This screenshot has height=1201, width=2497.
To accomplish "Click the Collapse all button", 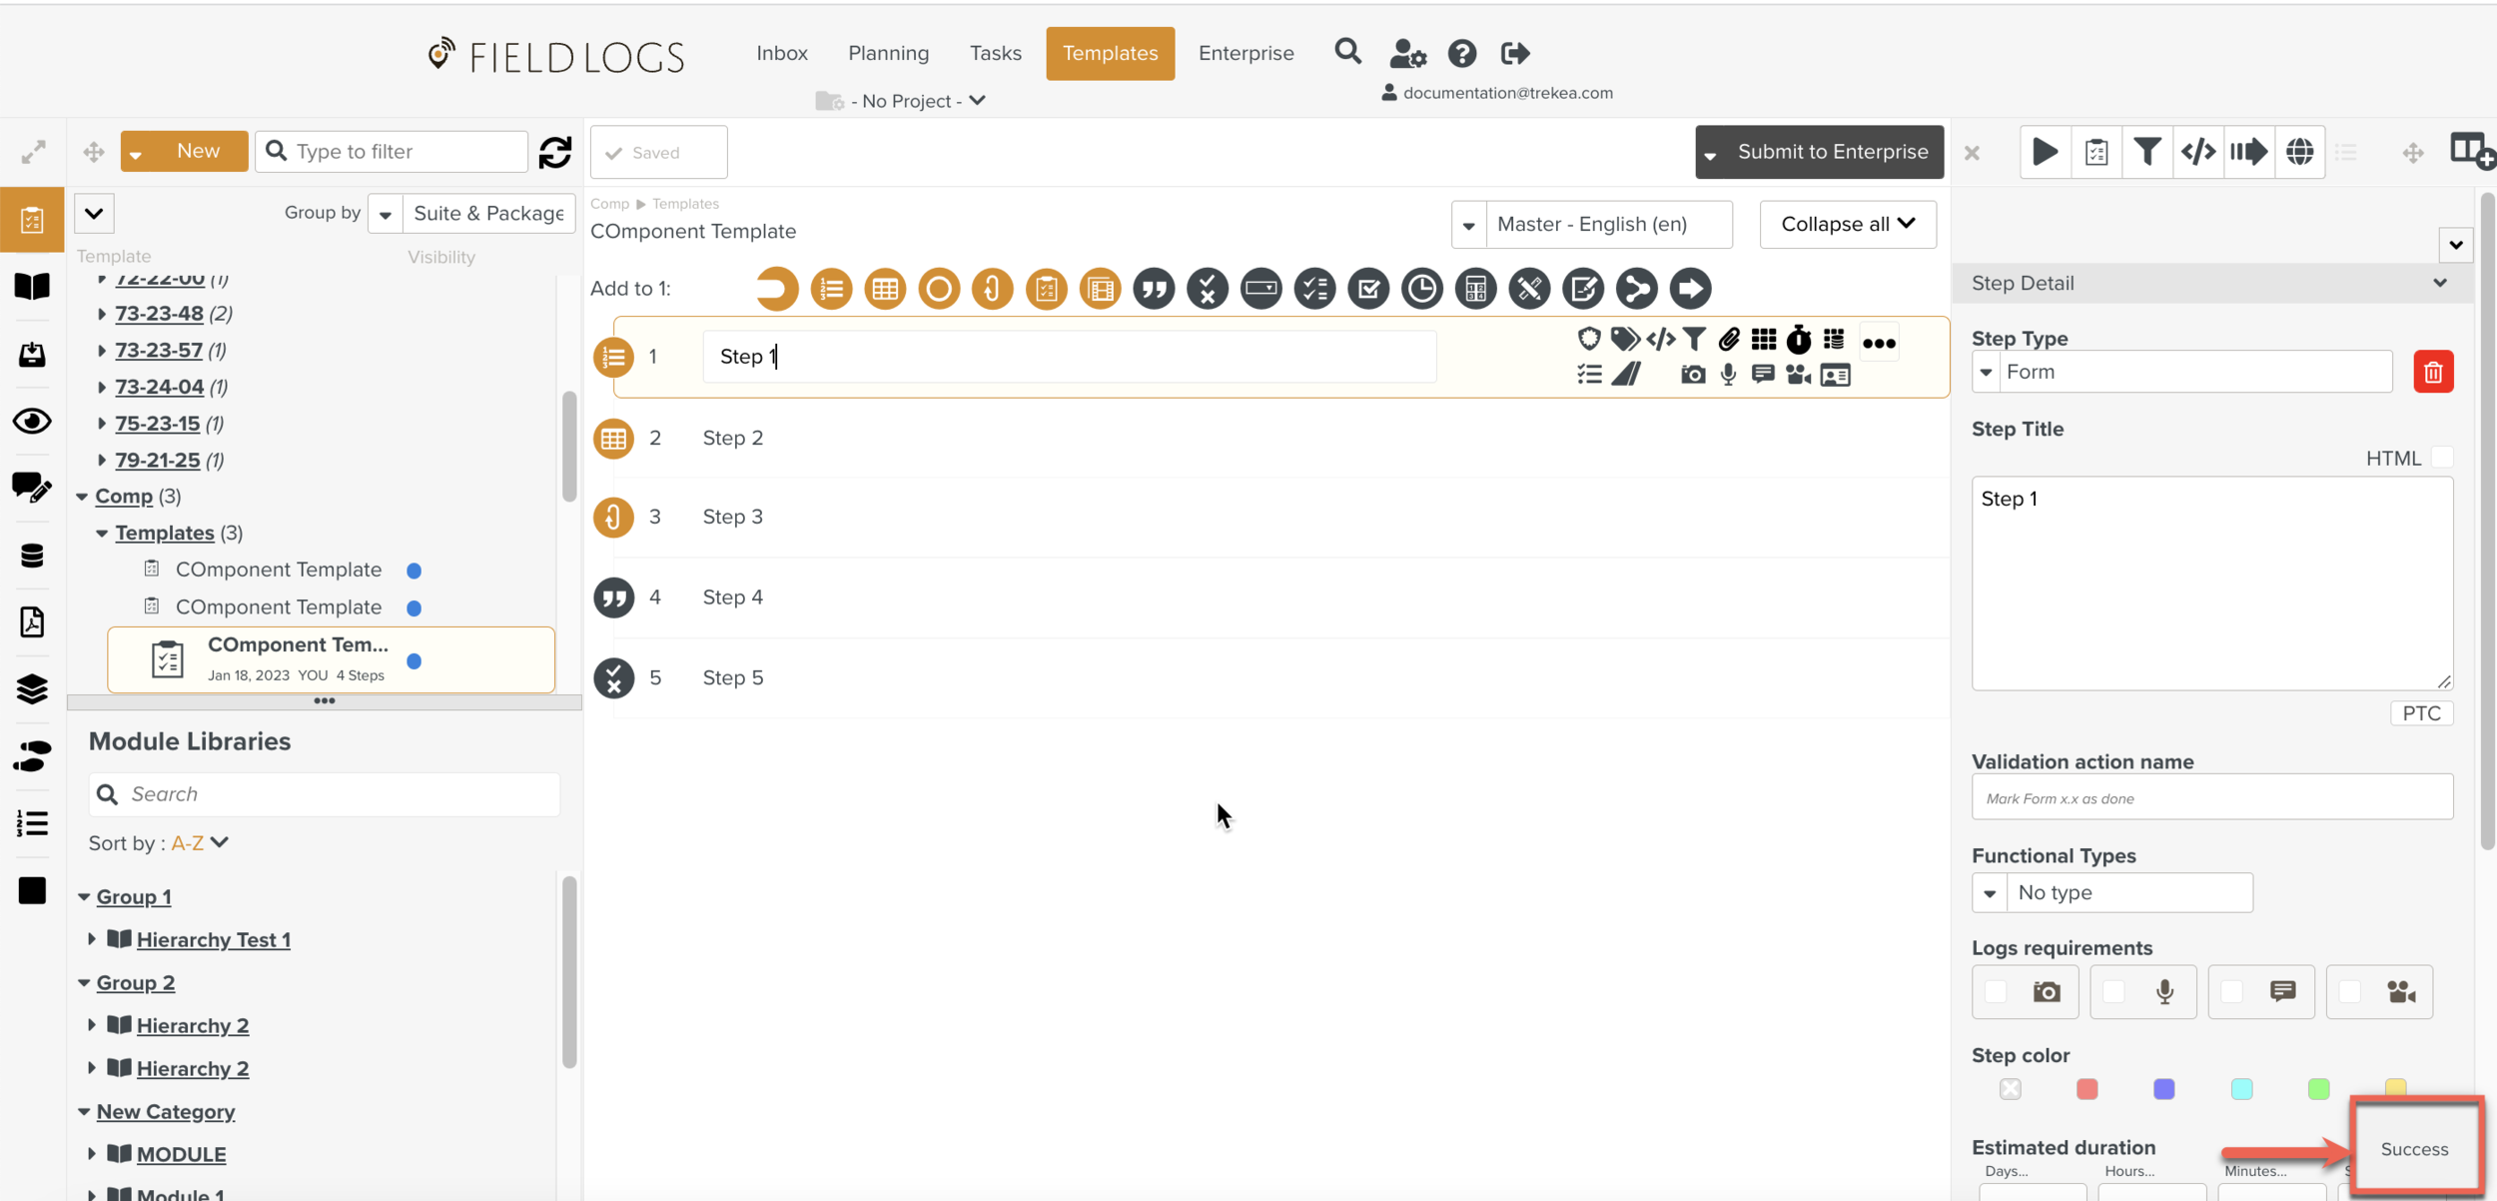I will coord(1848,224).
